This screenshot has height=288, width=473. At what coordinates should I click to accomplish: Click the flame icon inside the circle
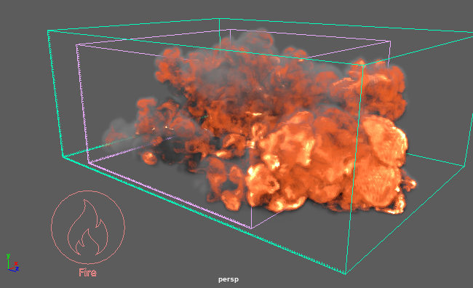tap(88, 228)
